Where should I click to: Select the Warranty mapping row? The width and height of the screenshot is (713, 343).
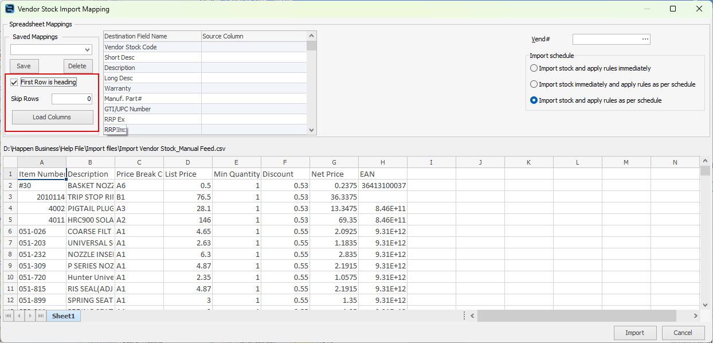205,88
